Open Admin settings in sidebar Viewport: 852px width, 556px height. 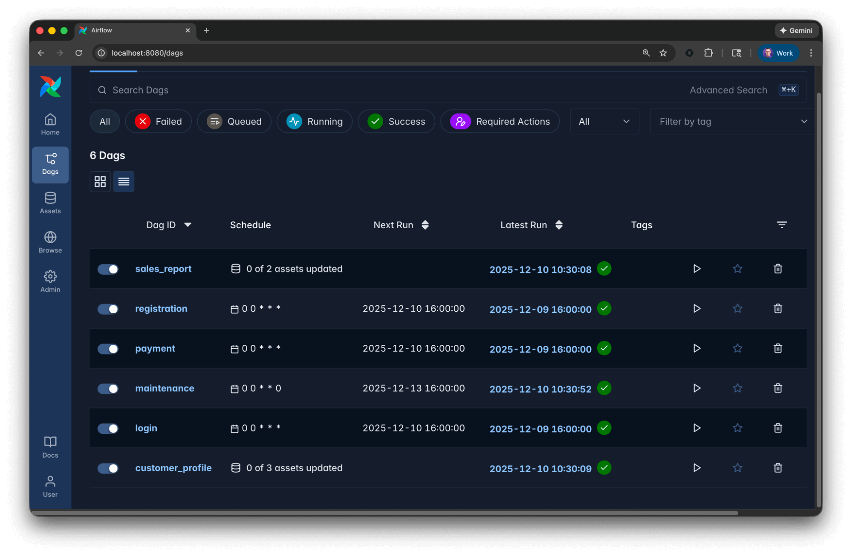coord(50,281)
